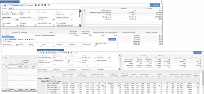The image size is (204, 94).
Task: Open the Επιλογή 'Μη μηδενικοί' dropdown in Ισοζύγιο Λογιστικής
Action: pyautogui.click(x=72, y=14)
